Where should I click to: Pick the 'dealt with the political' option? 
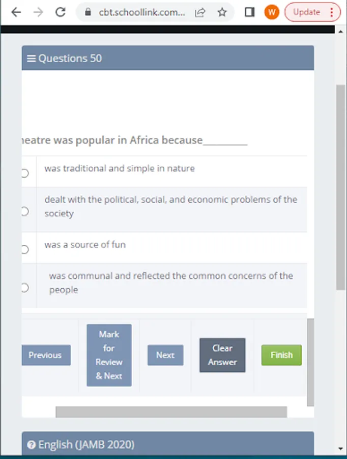24,211
